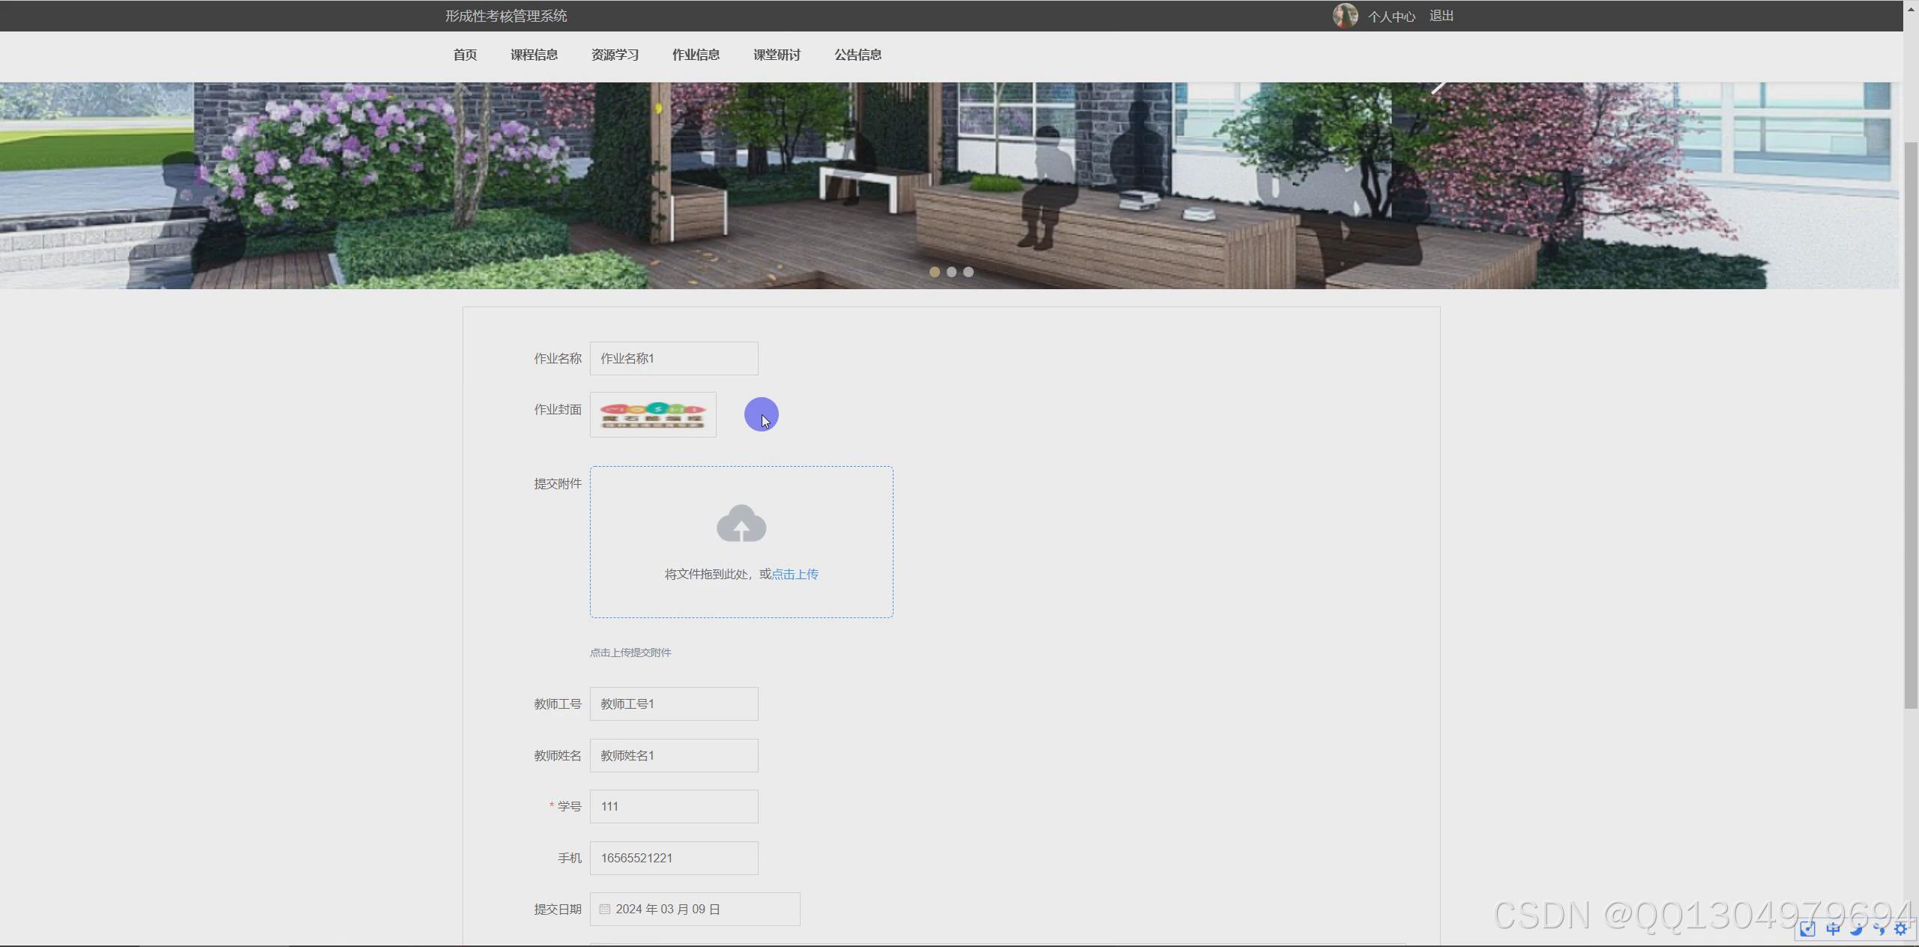Go to 作业信息 in navigation

tap(696, 55)
